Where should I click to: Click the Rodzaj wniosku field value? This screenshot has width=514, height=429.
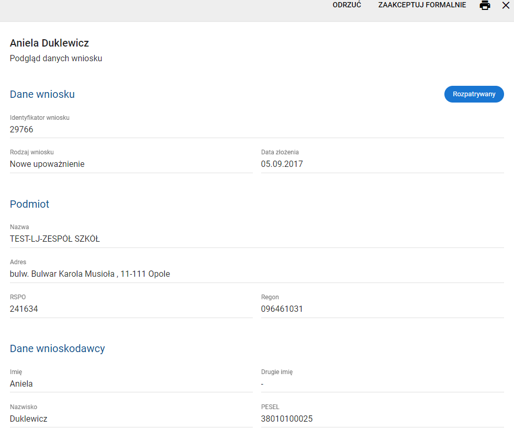click(47, 164)
